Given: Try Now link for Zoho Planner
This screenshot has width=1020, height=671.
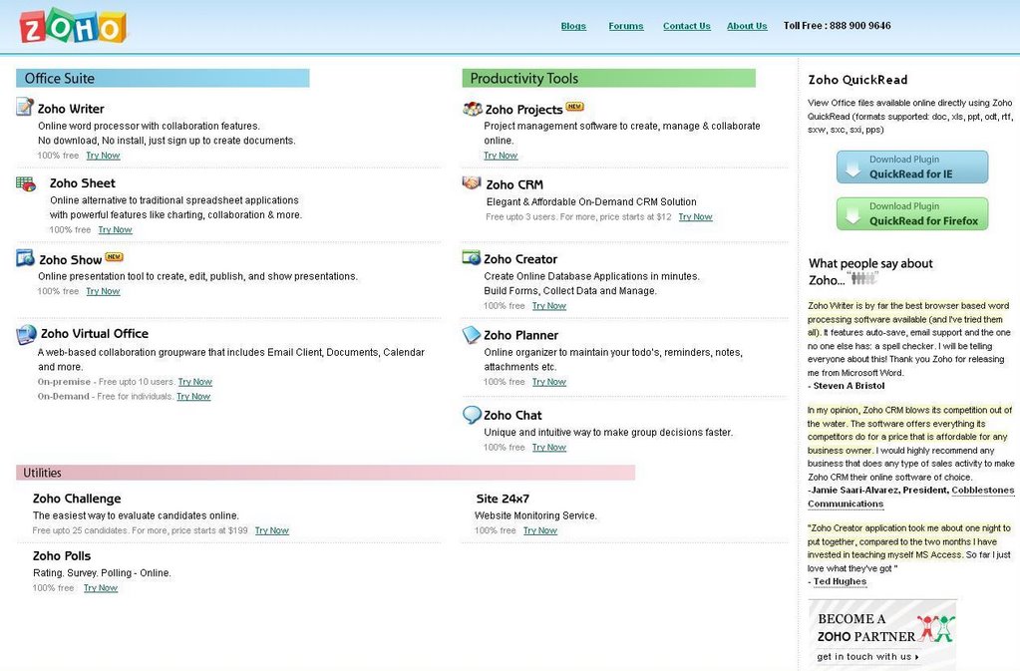Looking at the screenshot, I should (549, 382).
